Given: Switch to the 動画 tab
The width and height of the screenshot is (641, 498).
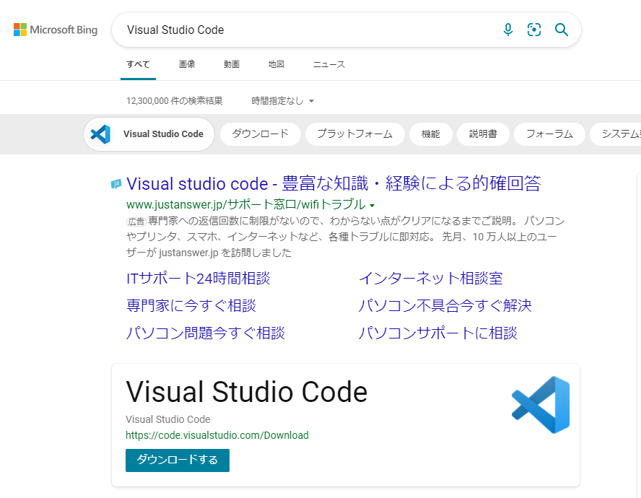Looking at the screenshot, I should click(232, 64).
